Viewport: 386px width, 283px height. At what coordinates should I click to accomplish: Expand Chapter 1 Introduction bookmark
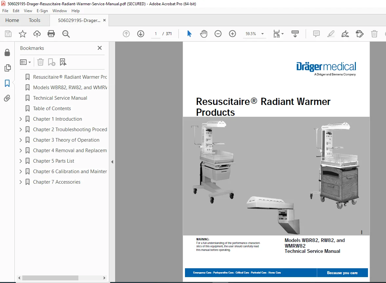(x=21, y=119)
